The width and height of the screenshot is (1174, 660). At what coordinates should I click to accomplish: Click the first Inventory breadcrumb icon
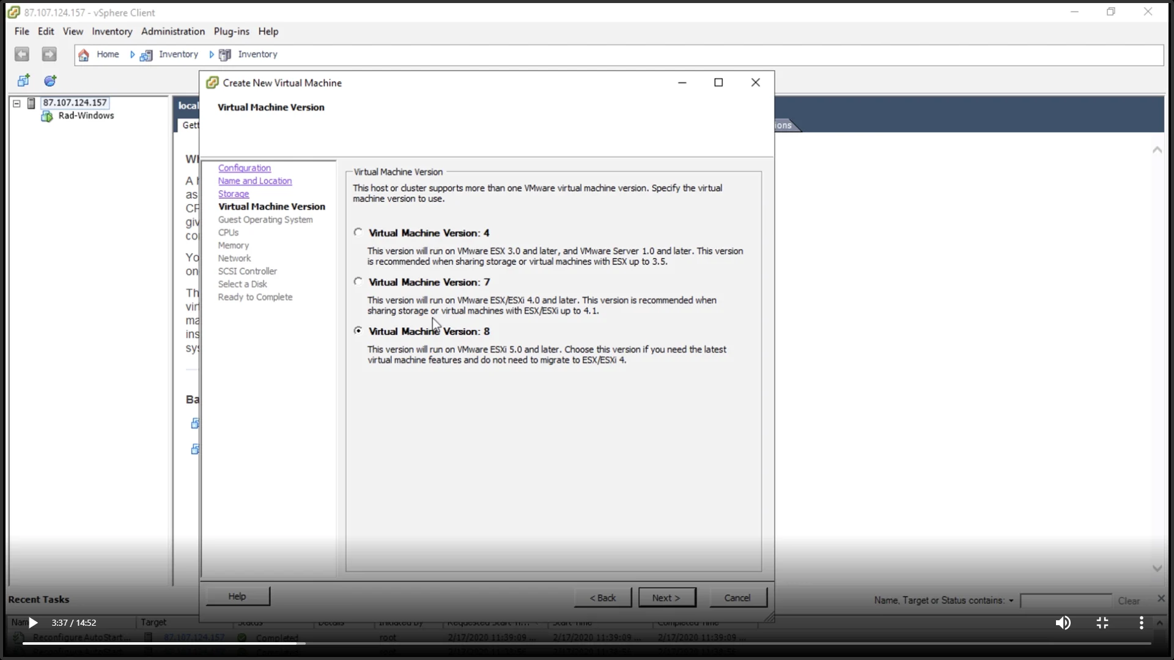coord(146,55)
